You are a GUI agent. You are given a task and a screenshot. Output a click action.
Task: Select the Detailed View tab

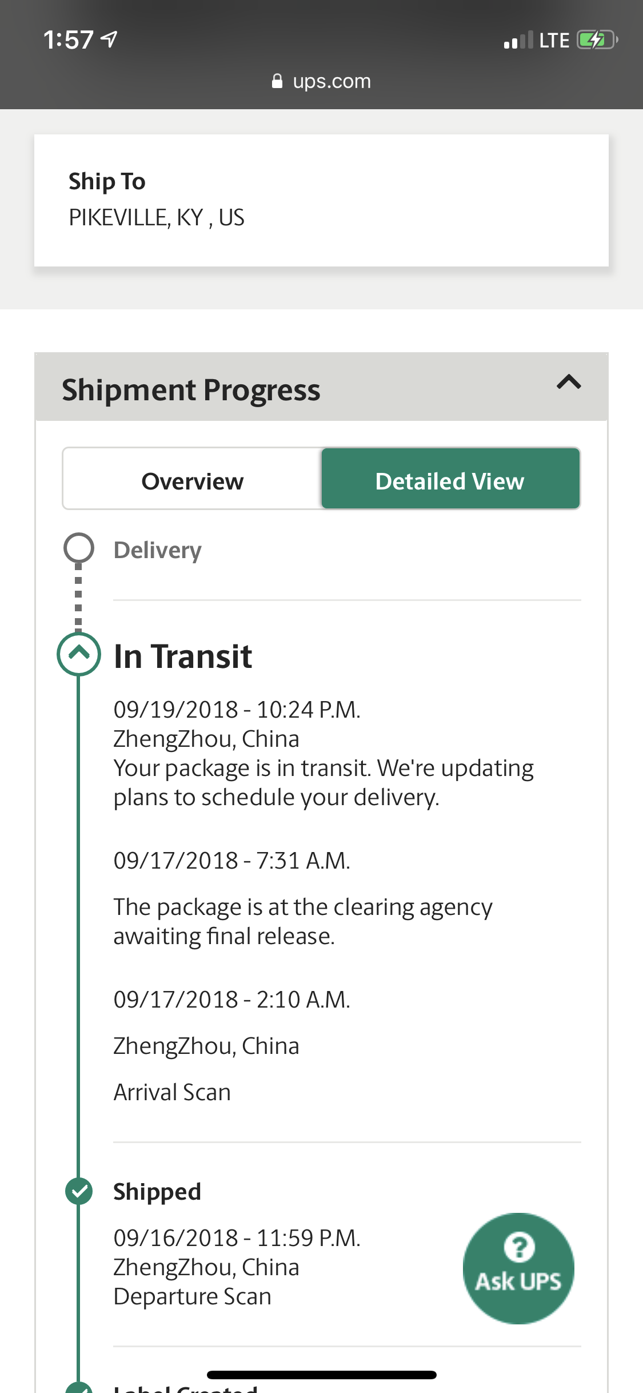450,480
